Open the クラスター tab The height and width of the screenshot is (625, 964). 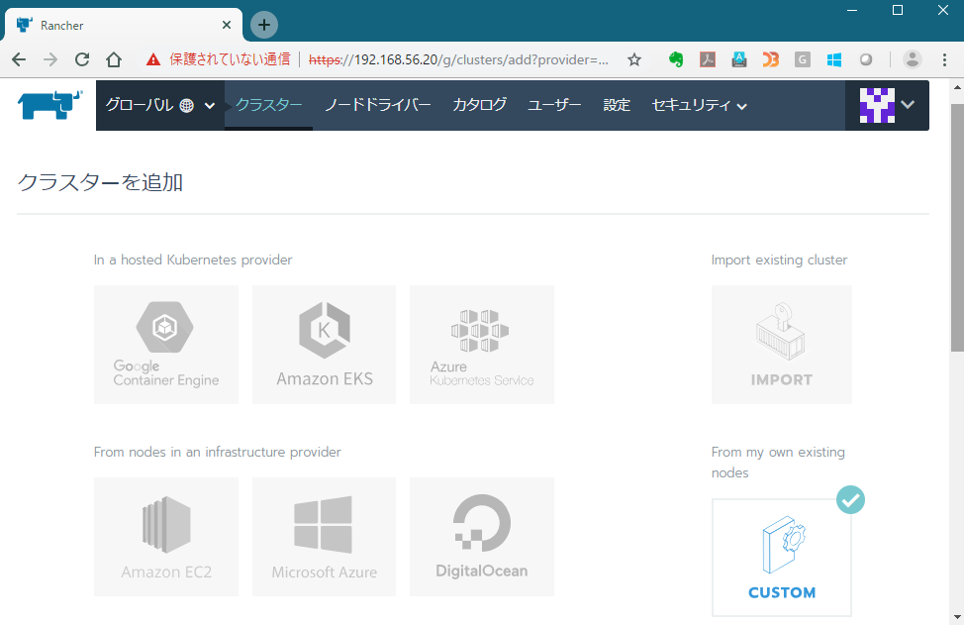[x=268, y=105]
